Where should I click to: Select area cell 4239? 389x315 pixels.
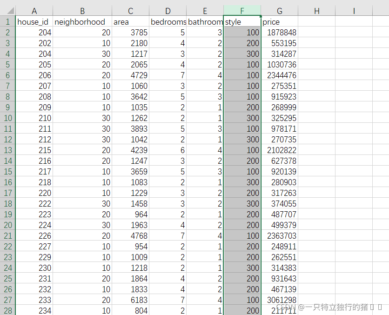[x=130, y=150]
